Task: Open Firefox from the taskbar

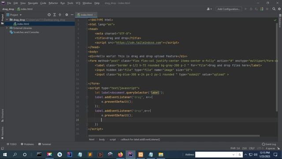Action: tap(120, 155)
